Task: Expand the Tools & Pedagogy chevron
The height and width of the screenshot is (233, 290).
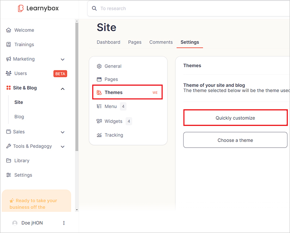Action: (63, 146)
